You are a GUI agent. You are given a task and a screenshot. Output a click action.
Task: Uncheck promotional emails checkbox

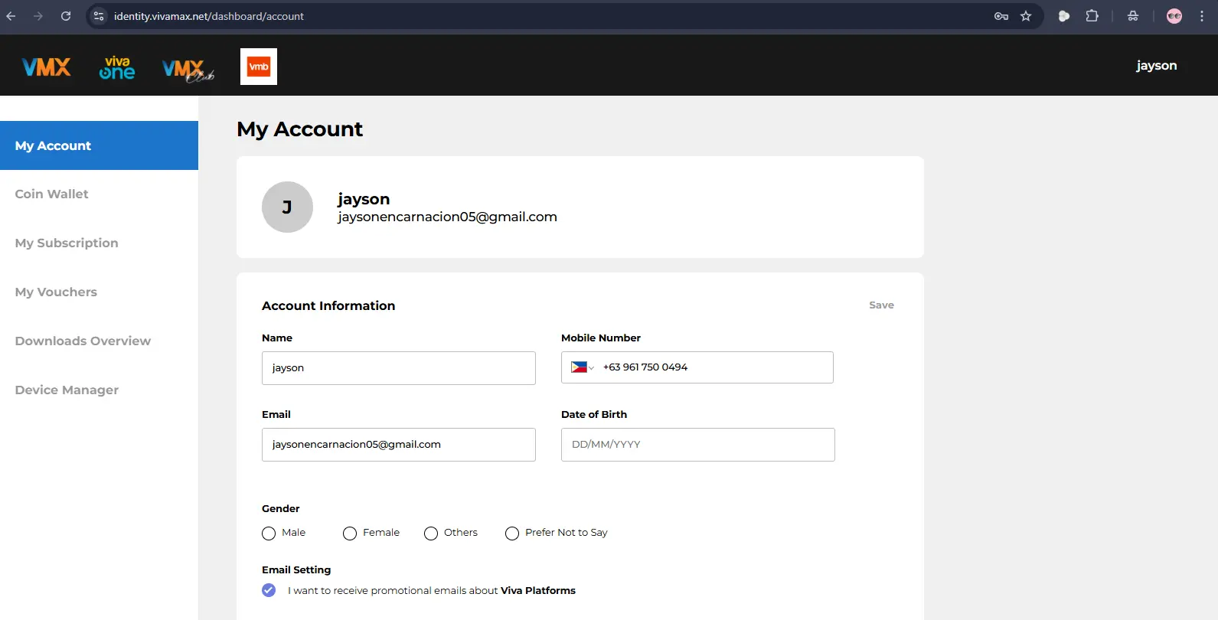pos(269,590)
